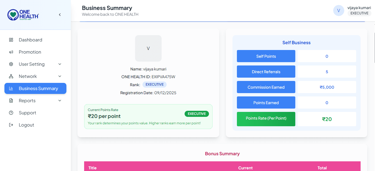Go to the Dashboard menu item
Screen dimensions: 375x171
tap(35, 40)
